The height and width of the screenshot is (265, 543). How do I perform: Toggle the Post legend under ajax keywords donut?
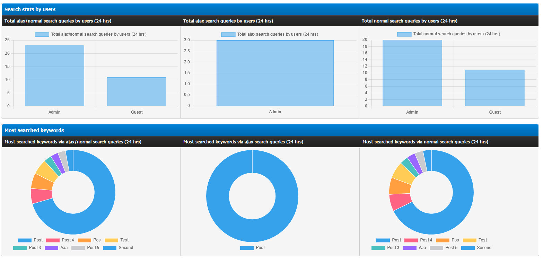pyautogui.click(x=252, y=248)
